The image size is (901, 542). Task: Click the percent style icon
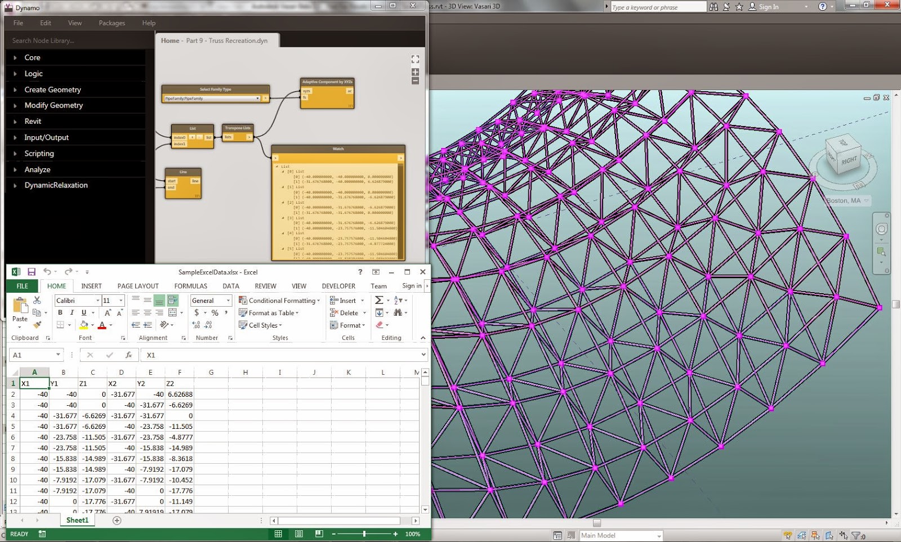click(215, 312)
